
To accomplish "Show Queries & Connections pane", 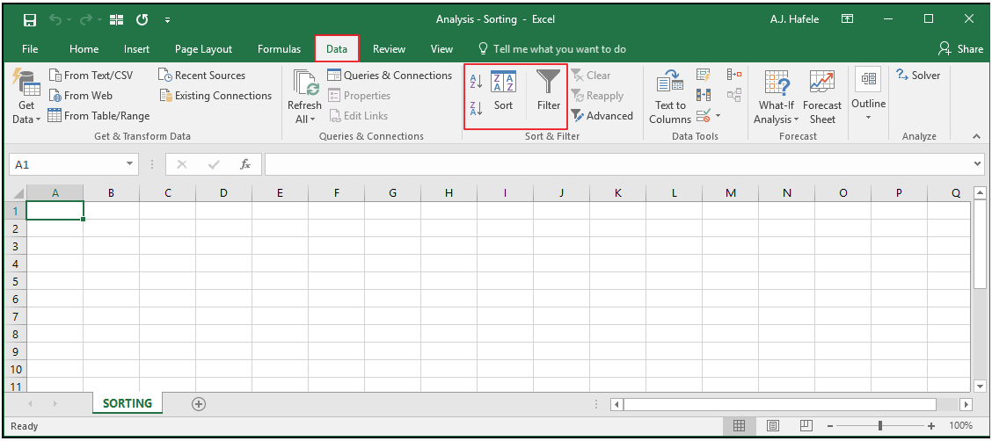I will (x=390, y=76).
